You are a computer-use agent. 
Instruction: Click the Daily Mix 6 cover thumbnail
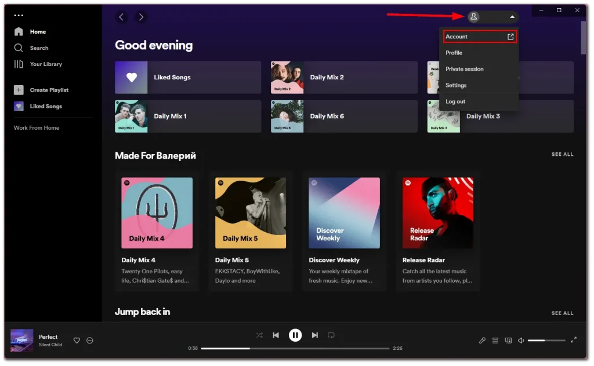click(x=287, y=116)
